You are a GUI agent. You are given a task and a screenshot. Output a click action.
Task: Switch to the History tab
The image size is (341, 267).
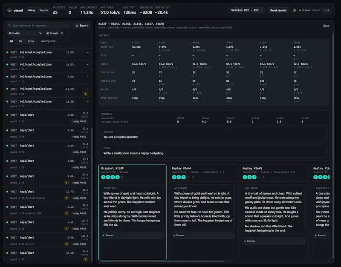click(31, 10)
